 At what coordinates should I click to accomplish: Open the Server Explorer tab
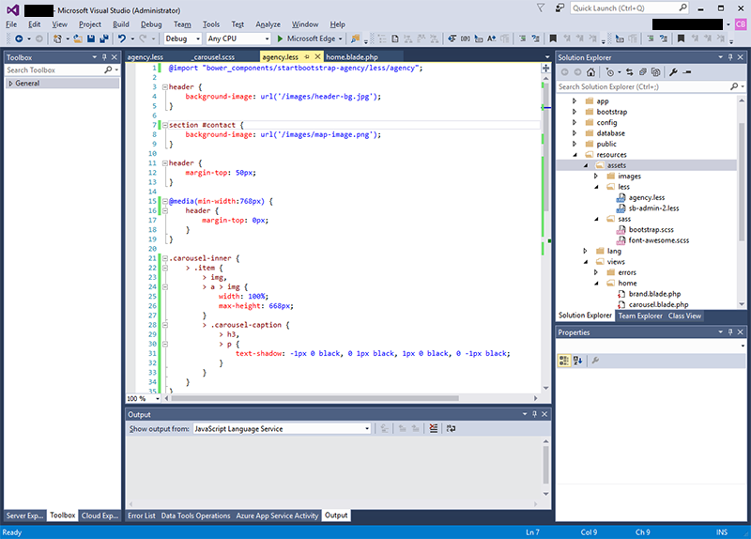pyautogui.click(x=25, y=516)
